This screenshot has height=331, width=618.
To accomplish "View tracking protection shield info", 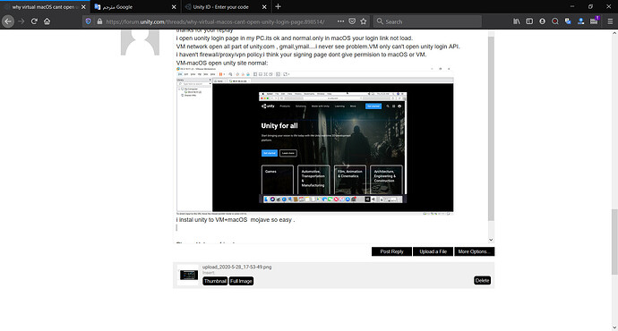I will (x=89, y=21).
